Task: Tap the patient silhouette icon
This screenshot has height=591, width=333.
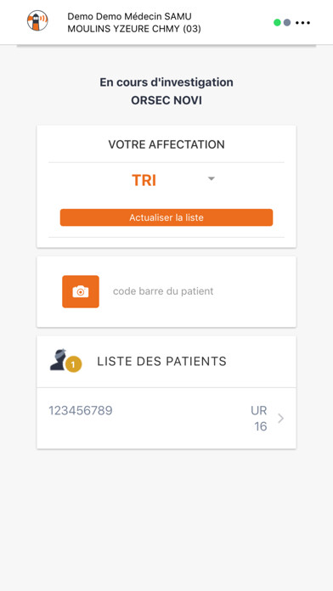Action: click(59, 360)
